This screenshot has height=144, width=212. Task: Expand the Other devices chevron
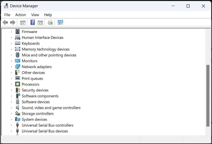coord(11,73)
